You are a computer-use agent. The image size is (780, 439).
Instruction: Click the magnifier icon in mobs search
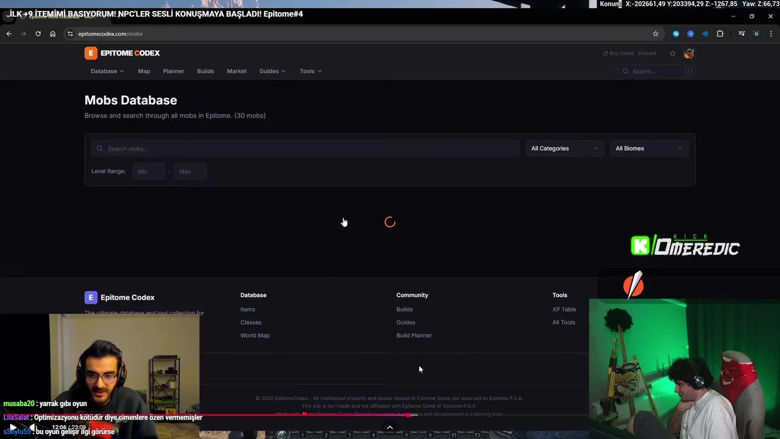[x=99, y=149]
